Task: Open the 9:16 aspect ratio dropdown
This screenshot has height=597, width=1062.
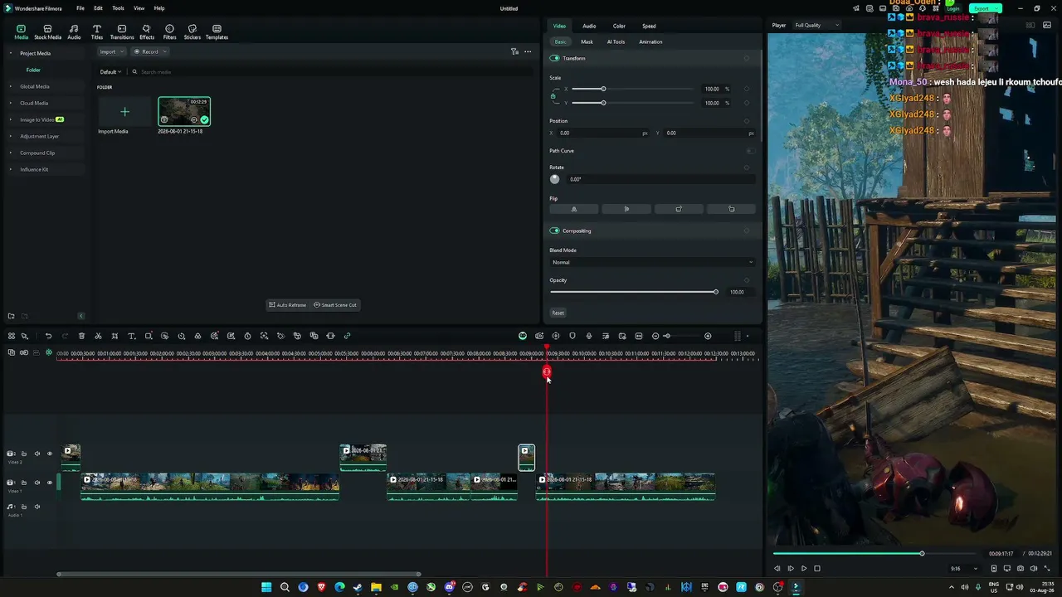Action: click(x=962, y=569)
